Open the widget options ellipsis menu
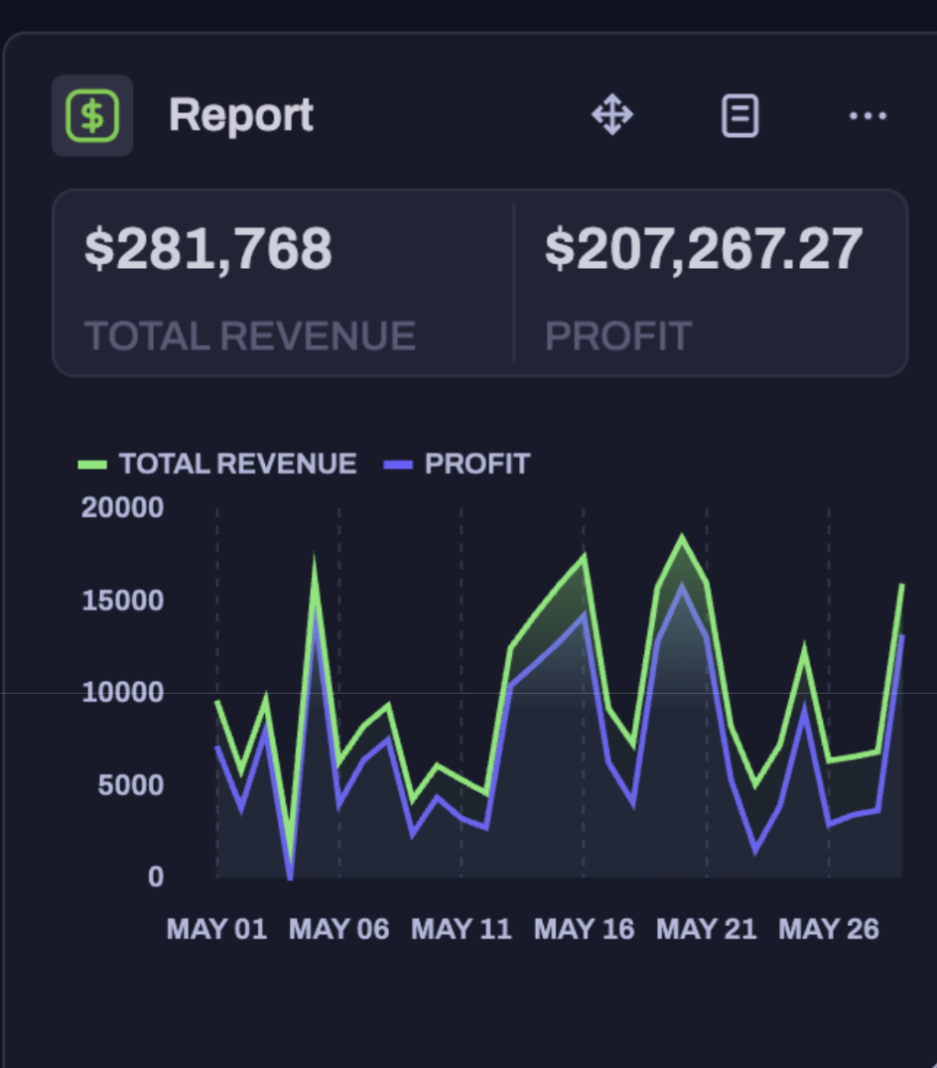937x1068 pixels. (x=870, y=114)
